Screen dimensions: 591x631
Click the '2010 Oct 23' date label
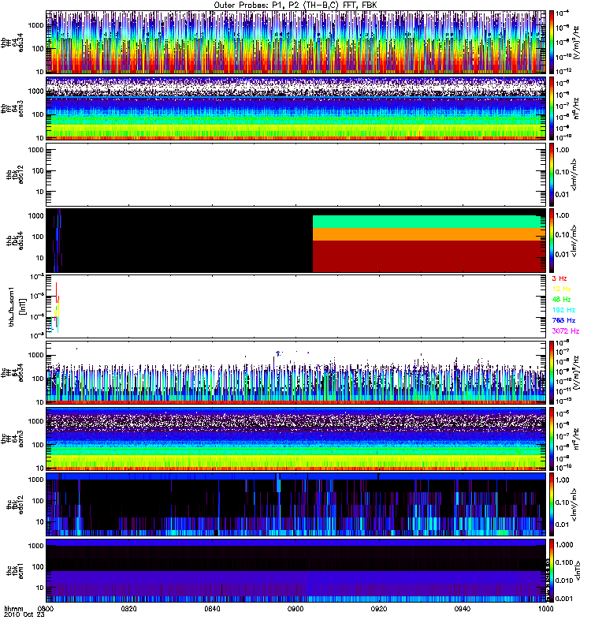point(24,615)
